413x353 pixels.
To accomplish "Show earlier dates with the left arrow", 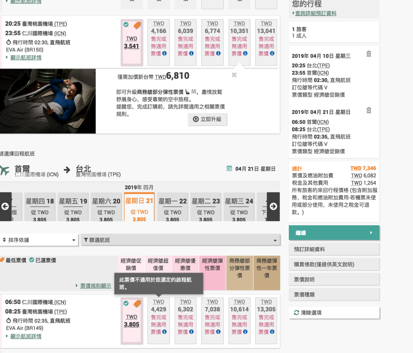I will pyautogui.click(x=6, y=206).
